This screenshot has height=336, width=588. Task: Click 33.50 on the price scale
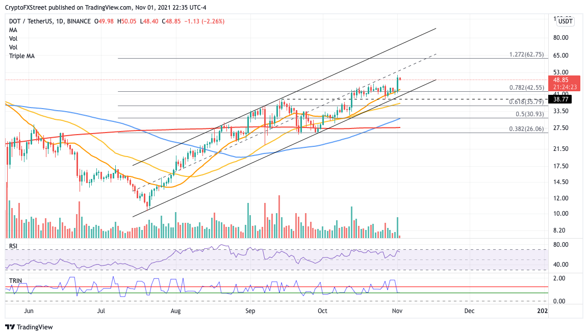(560, 111)
